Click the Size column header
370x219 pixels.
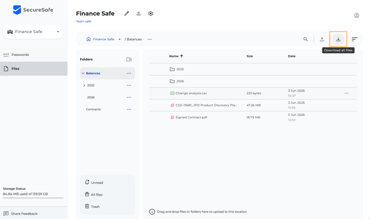tap(250, 56)
